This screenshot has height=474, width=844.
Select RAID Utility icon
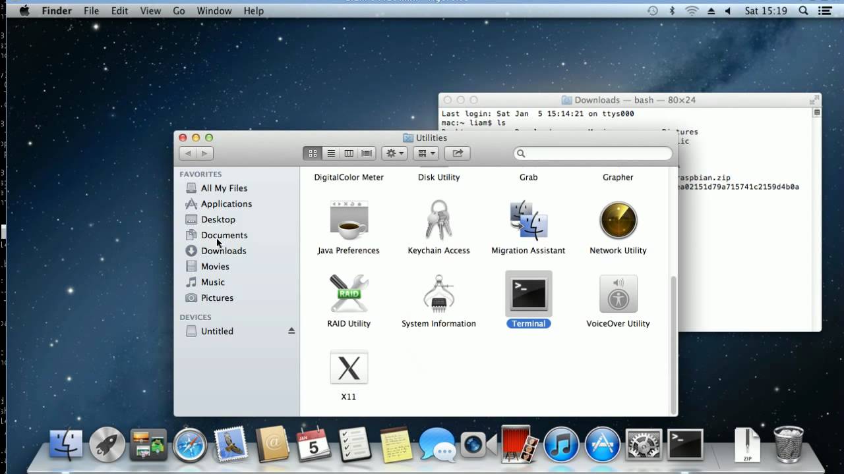(349, 294)
